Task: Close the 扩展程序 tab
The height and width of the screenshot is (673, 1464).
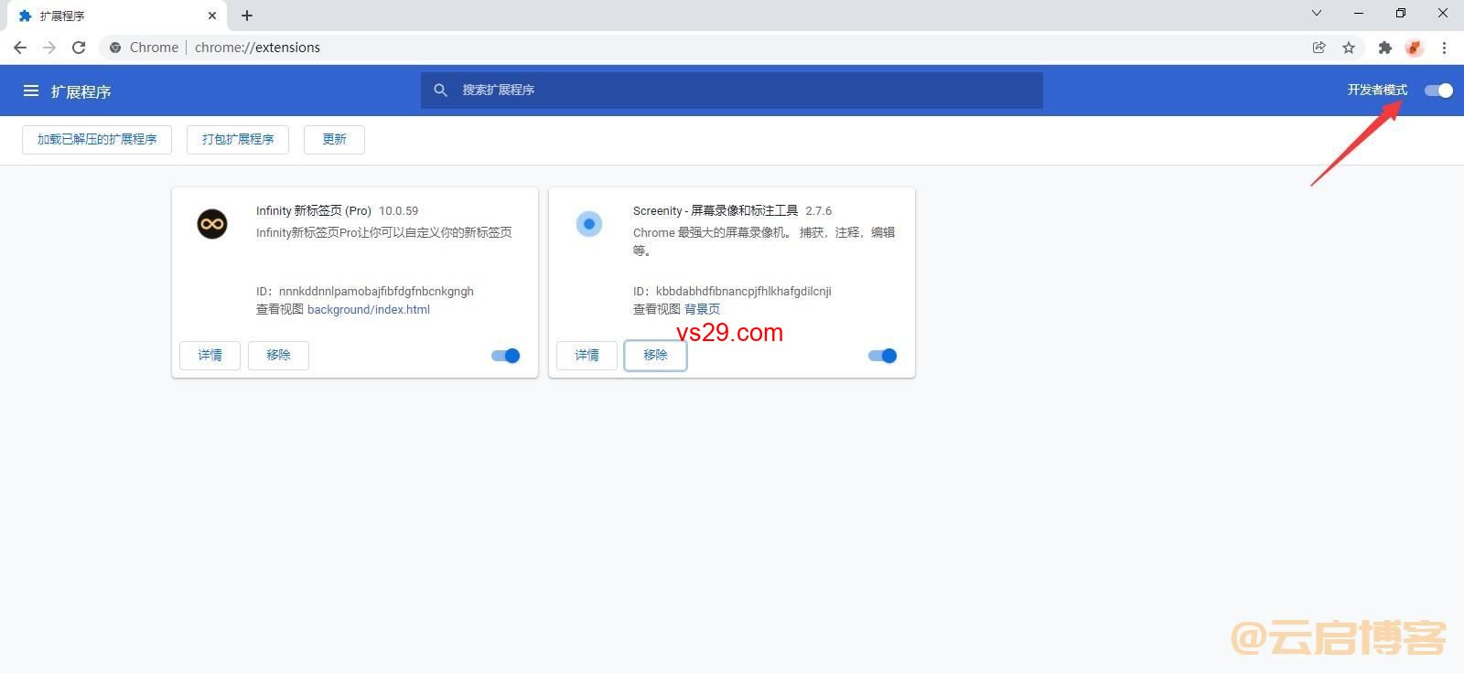Action: 212,16
